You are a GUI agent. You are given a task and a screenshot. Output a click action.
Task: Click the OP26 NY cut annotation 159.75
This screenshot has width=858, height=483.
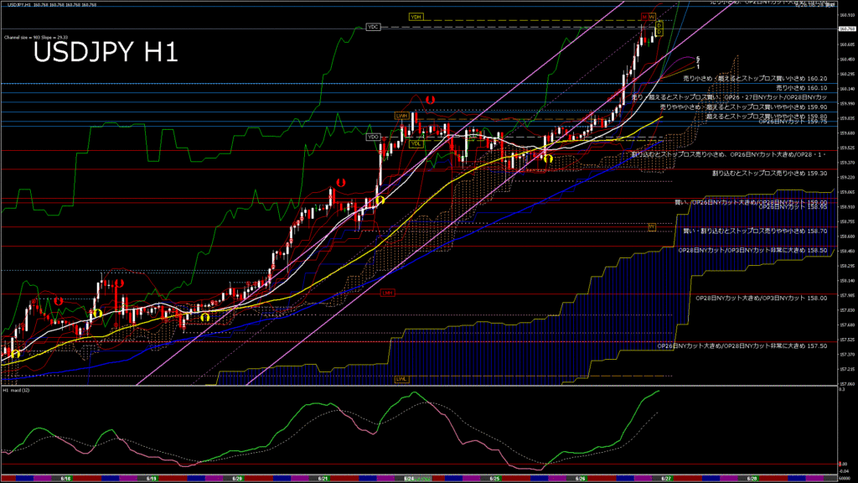click(x=793, y=122)
